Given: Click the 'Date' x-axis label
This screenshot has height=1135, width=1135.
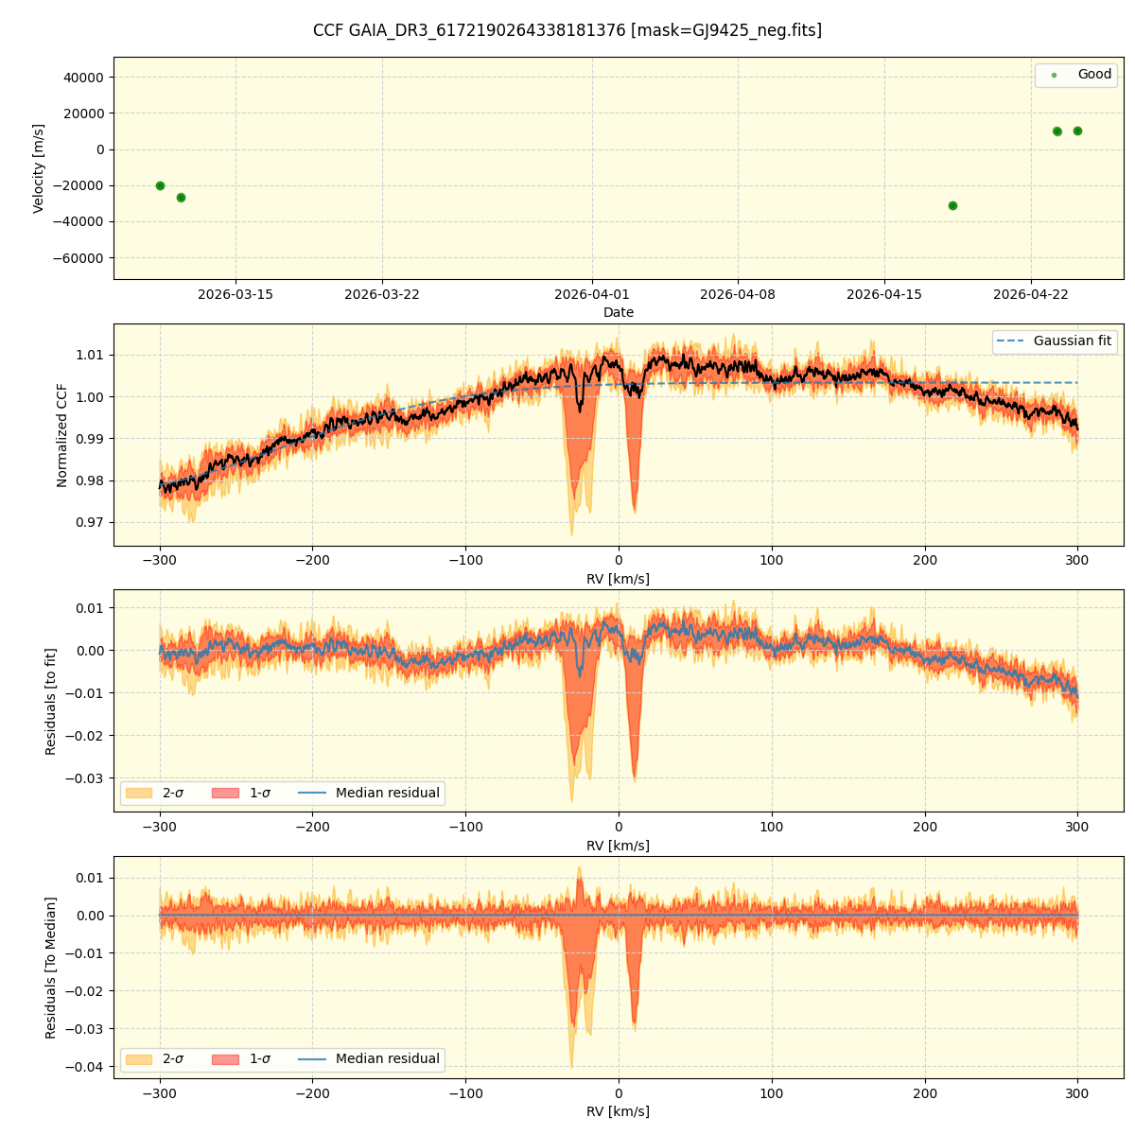Looking at the screenshot, I should [x=619, y=312].
